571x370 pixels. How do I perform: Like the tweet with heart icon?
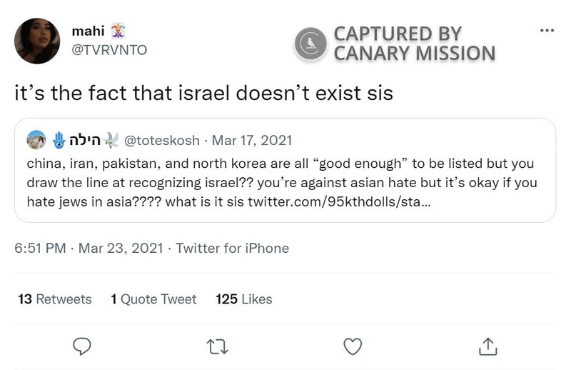tap(353, 346)
